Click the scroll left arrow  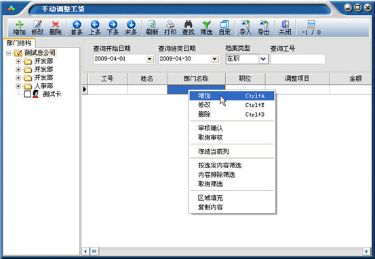(x=85, y=251)
